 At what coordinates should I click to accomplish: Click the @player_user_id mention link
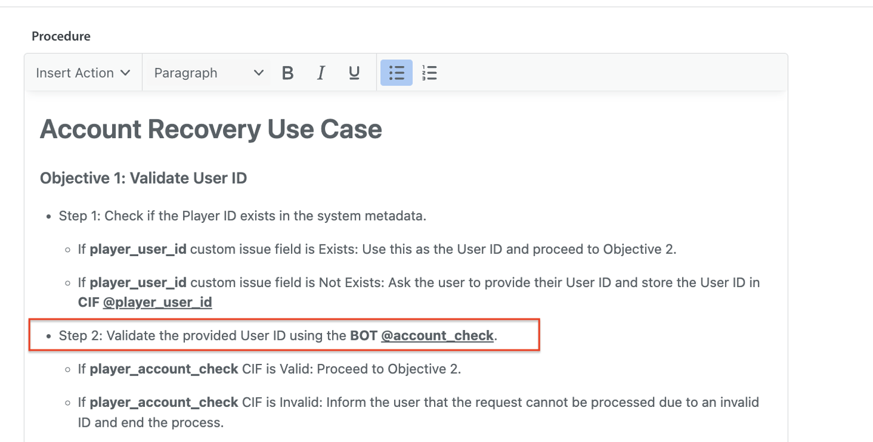(157, 302)
